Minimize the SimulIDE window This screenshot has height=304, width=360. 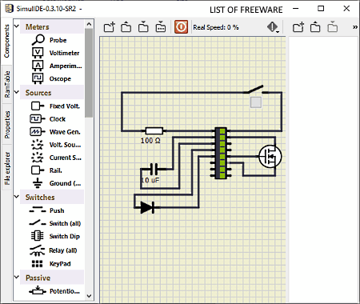coord(295,9)
